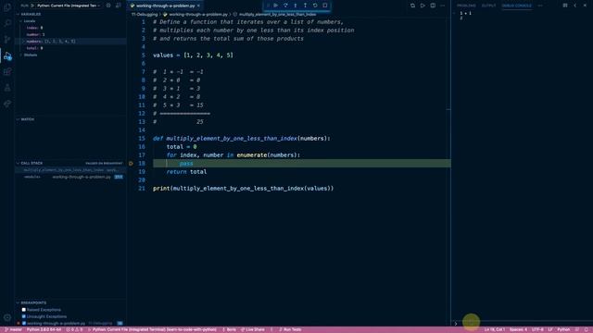
Task: Click Step Into in debug toolbar
Action: (x=296, y=6)
